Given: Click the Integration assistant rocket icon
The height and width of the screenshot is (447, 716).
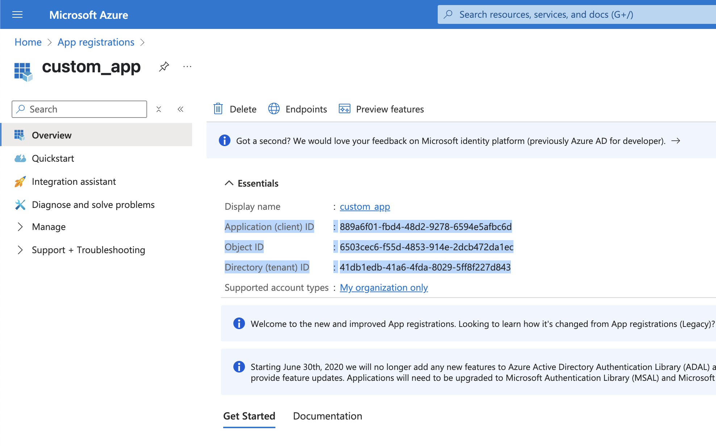Looking at the screenshot, I should pyautogui.click(x=20, y=182).
